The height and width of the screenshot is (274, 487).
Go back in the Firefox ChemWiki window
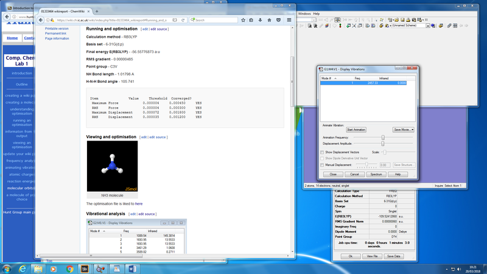41,20
